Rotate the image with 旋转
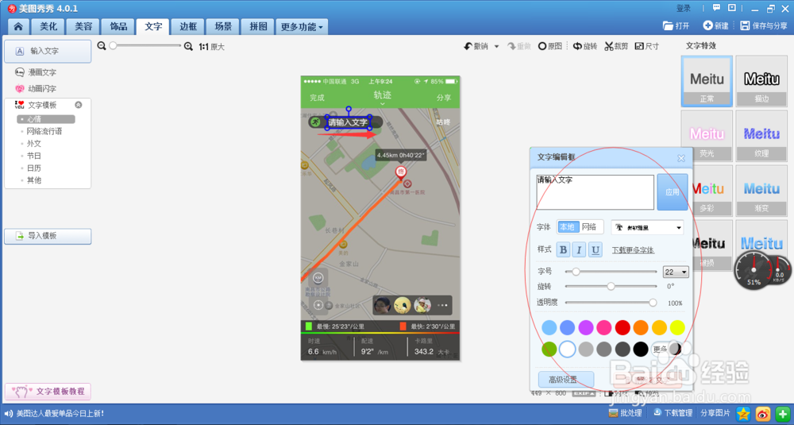 click(585, 46)
